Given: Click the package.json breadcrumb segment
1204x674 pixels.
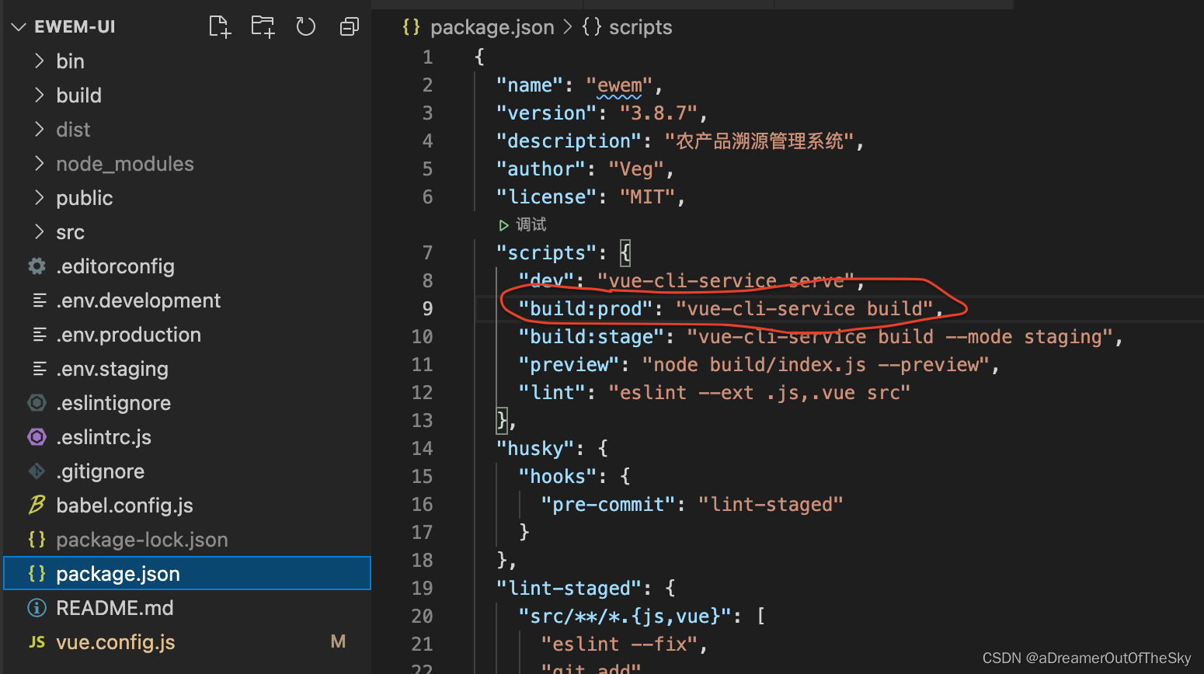Looking at the screenshot, I should point(492,27).
